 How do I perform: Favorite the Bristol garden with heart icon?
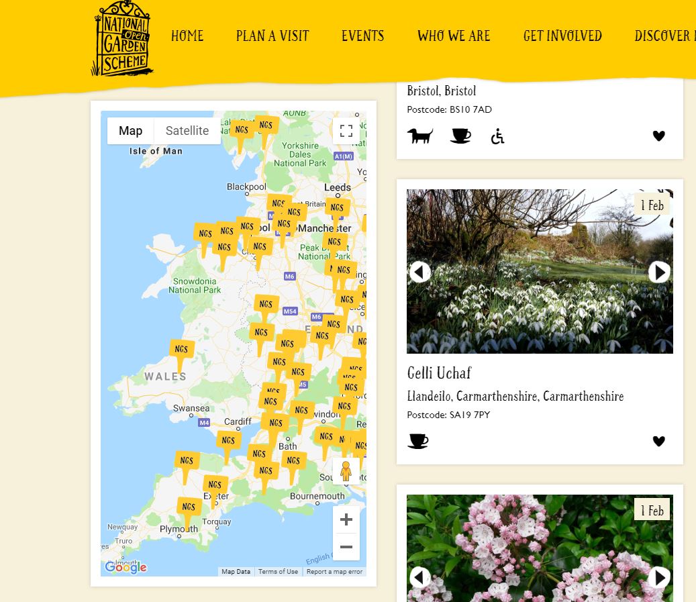[659, 136]
